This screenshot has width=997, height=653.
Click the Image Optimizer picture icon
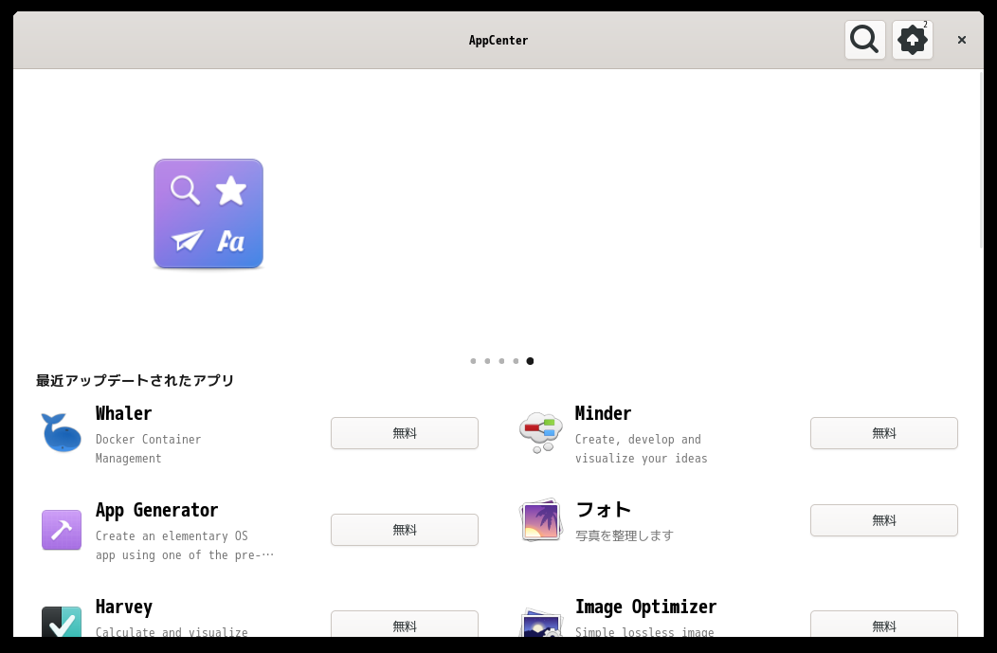[x=540, y=624]
